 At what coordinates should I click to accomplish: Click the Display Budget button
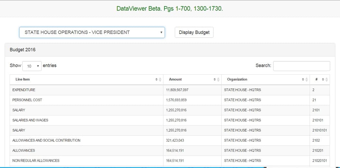pos(194,32)
